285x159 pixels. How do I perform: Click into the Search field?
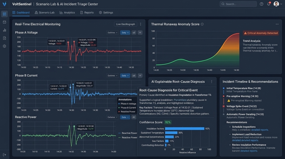[x=238, y=4]
